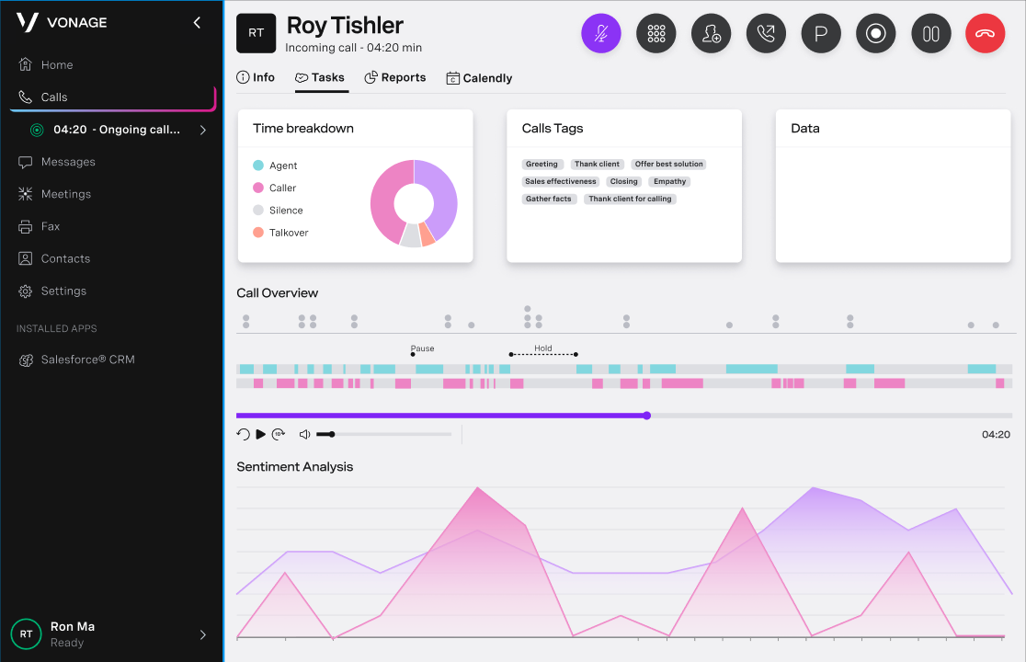The width and height of the screenshot is (1026, 662).
Task: Open Calls in the sidebar
Action: pos(112,97)
